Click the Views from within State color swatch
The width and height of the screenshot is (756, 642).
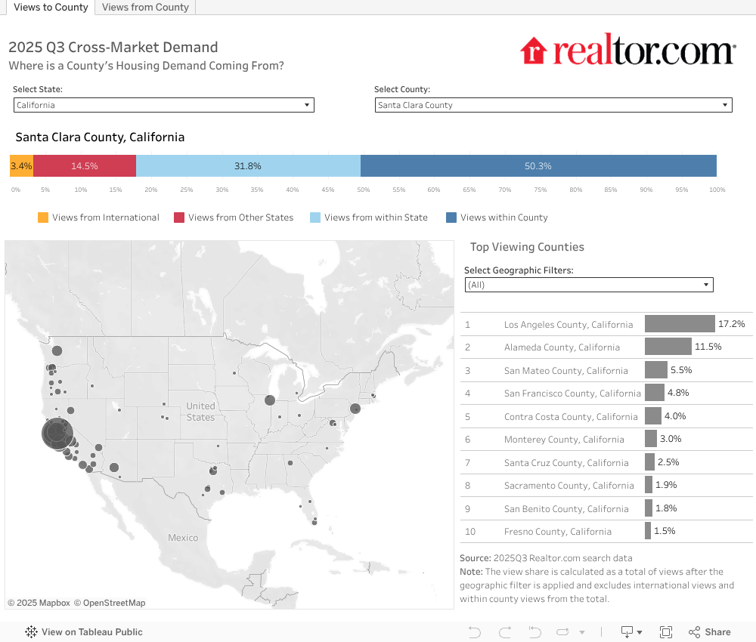tap(315, 218)
